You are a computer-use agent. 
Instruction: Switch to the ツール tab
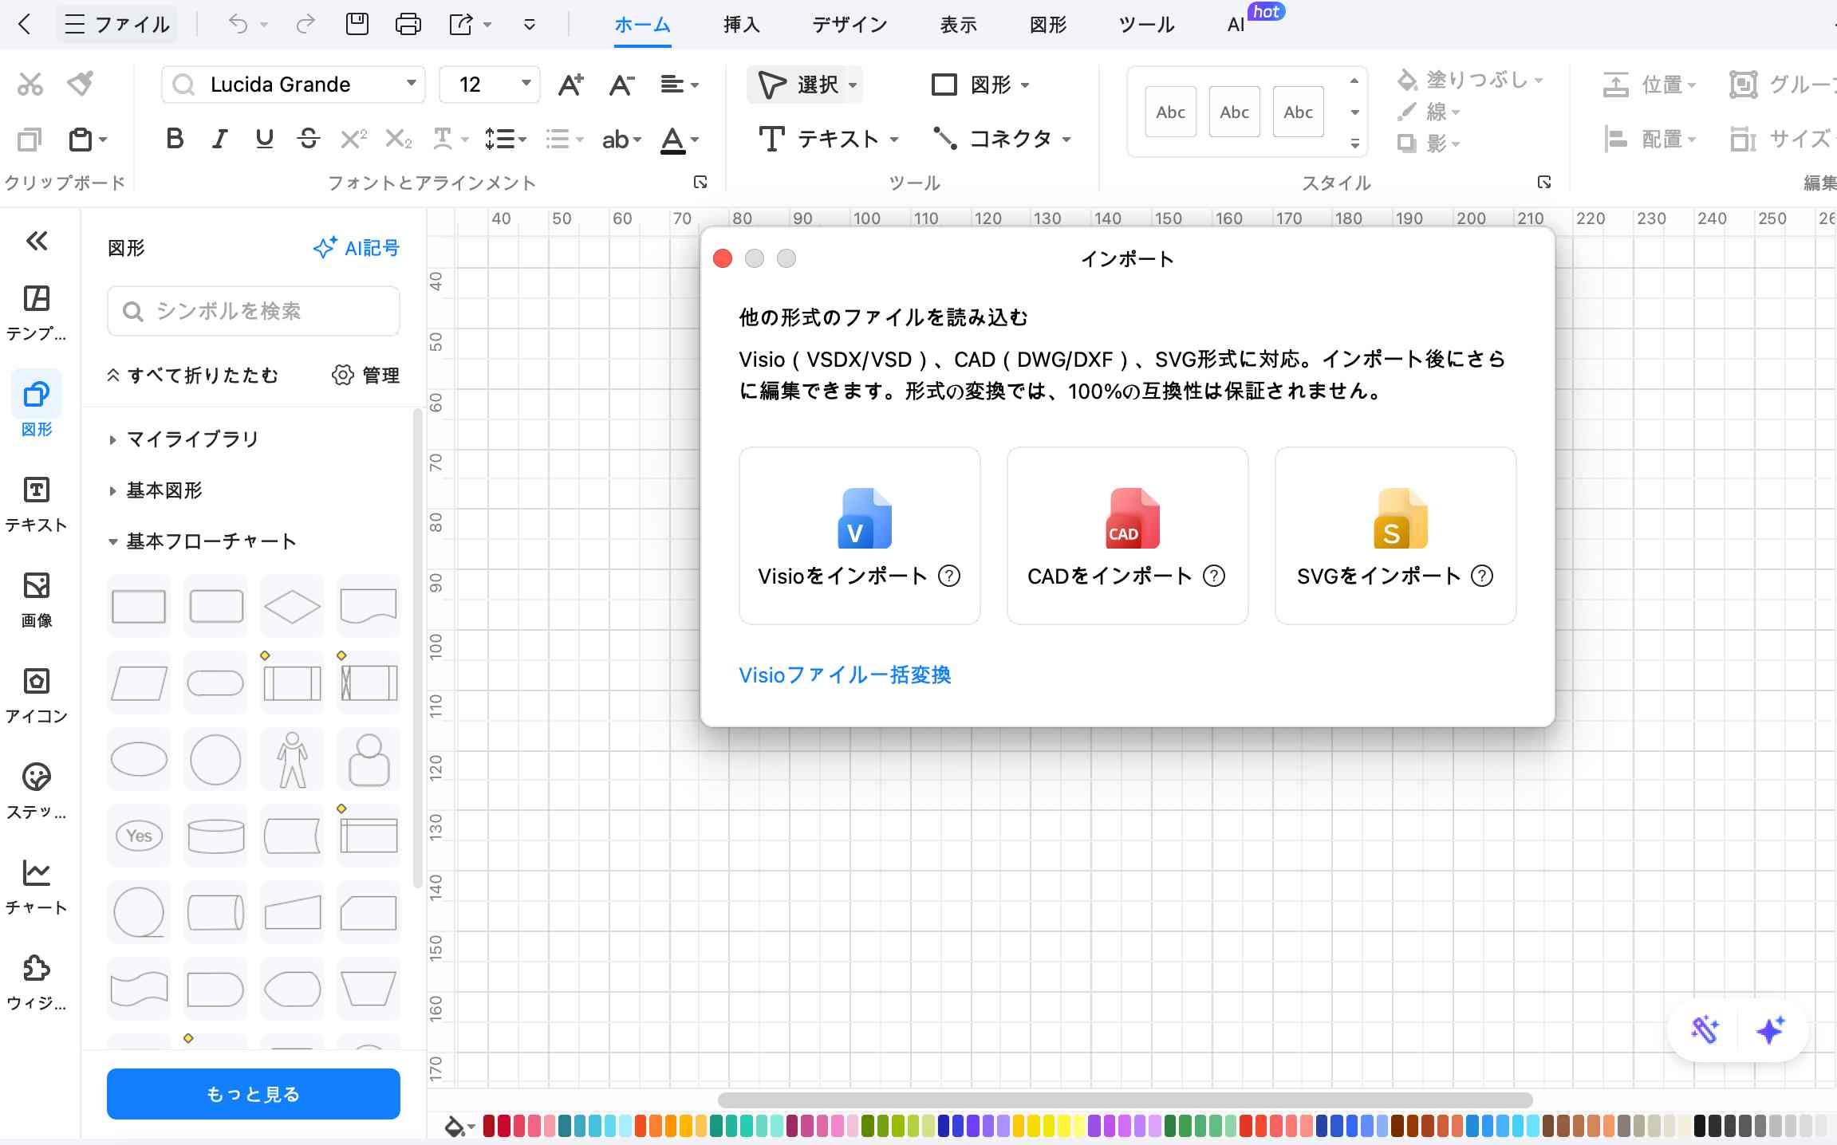coord(1146,25)
